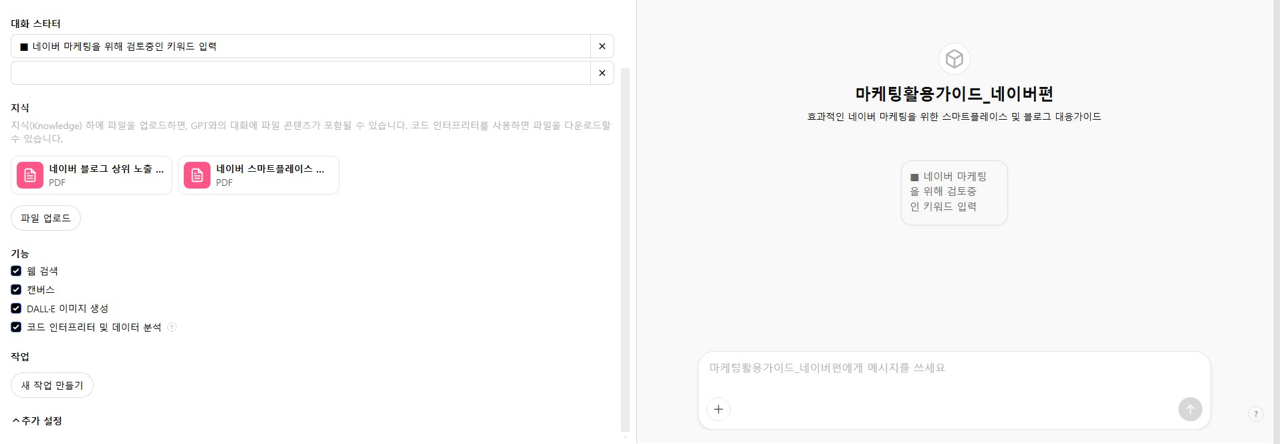
Task: Click the empty conversation starter field
Action: click(x=301, y=73)
